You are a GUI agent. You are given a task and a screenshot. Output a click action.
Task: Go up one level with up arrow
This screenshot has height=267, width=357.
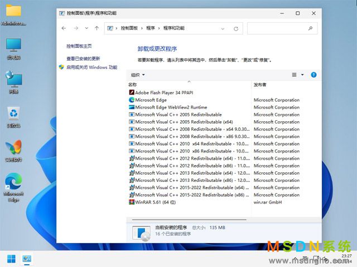click(97, 28)
